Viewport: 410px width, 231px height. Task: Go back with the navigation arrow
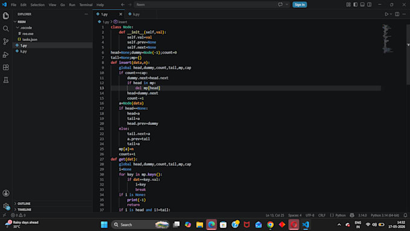(122, 4)
